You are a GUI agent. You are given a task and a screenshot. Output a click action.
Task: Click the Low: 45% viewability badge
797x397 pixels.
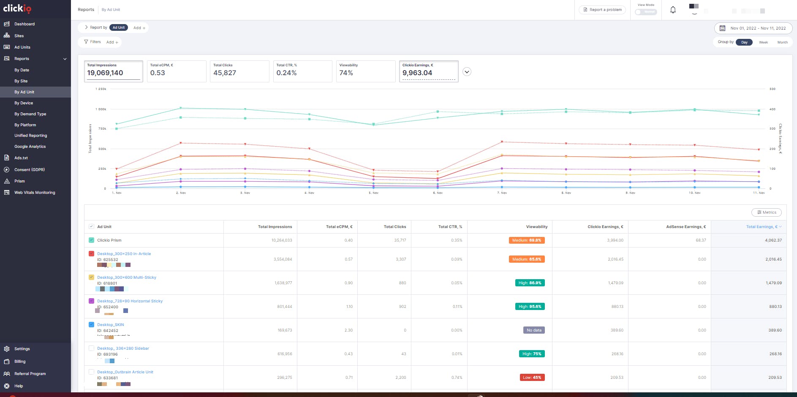tap(532, 378)
